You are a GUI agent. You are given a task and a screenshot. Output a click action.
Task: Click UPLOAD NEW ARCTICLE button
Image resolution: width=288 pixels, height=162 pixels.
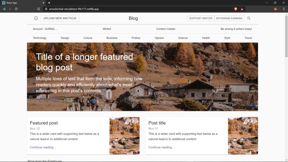point(60,18)
